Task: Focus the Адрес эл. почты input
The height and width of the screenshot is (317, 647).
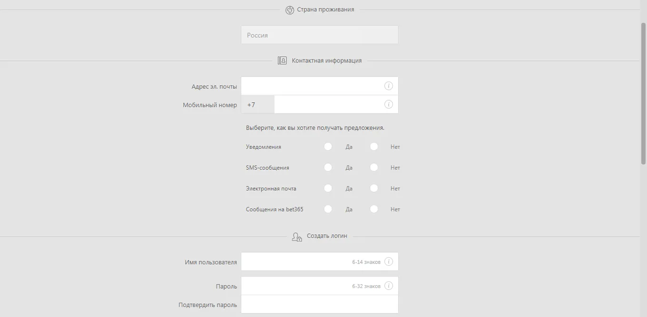Action: tap(320, 86)
